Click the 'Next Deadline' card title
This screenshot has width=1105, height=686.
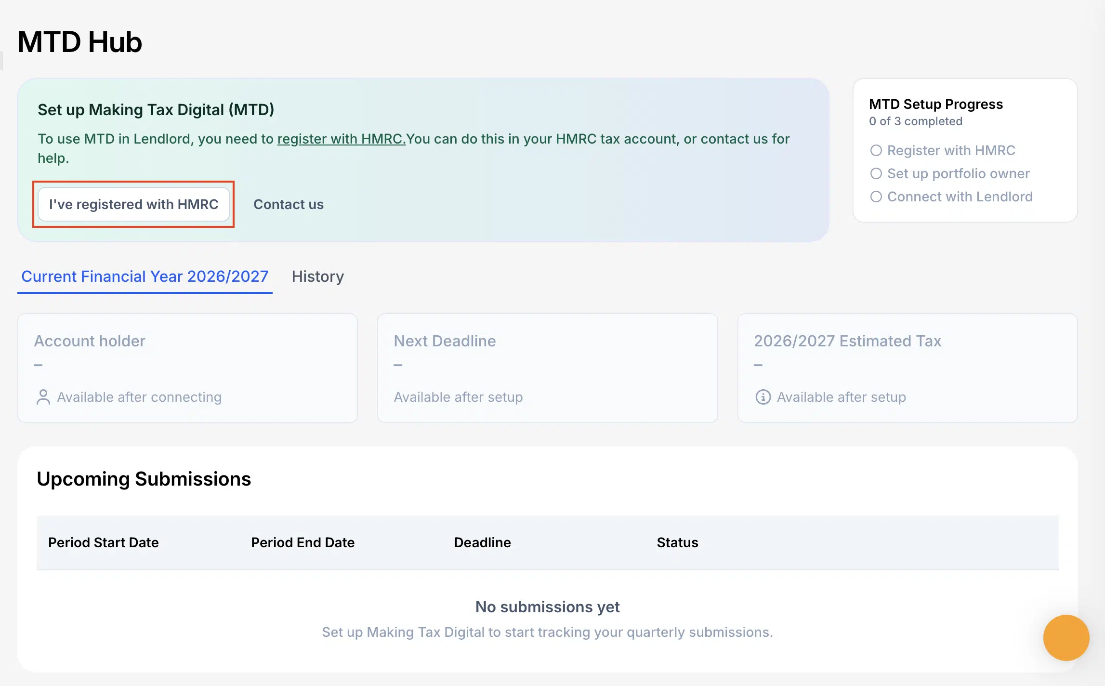445,341
